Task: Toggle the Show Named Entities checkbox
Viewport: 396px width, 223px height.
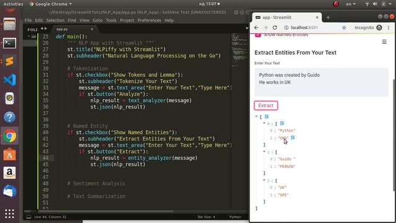Action: (258, 35)
